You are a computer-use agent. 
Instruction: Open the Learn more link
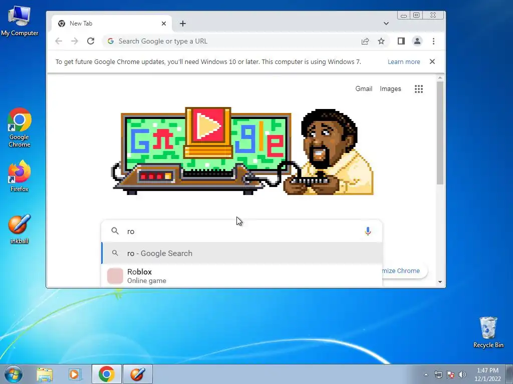click(x=404, y=61)
